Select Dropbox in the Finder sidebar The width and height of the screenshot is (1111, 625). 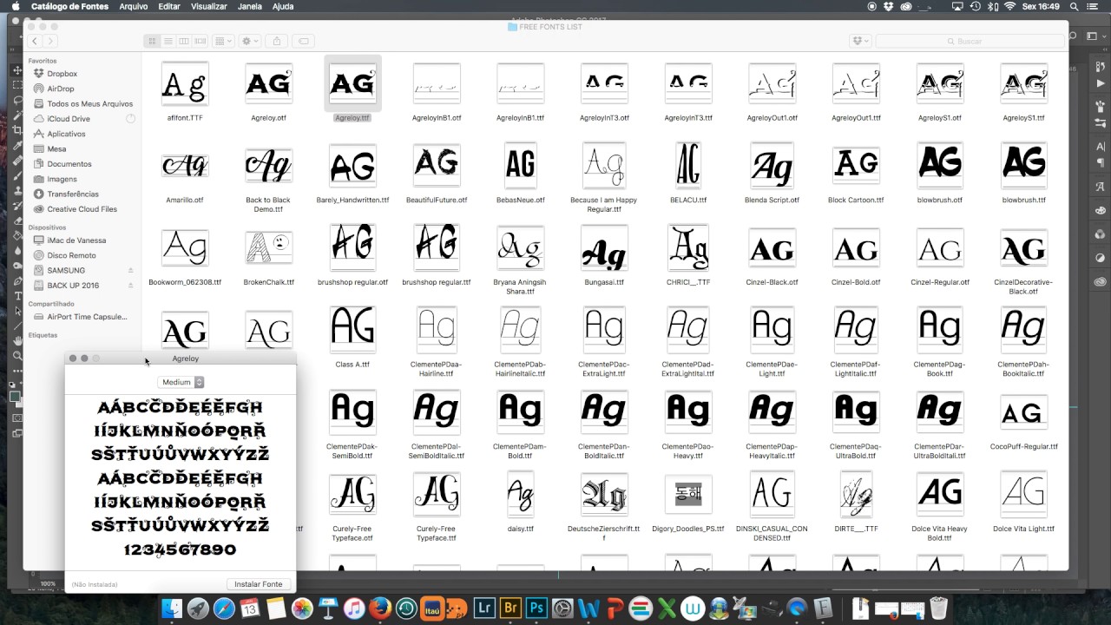[x=62, y=74]
